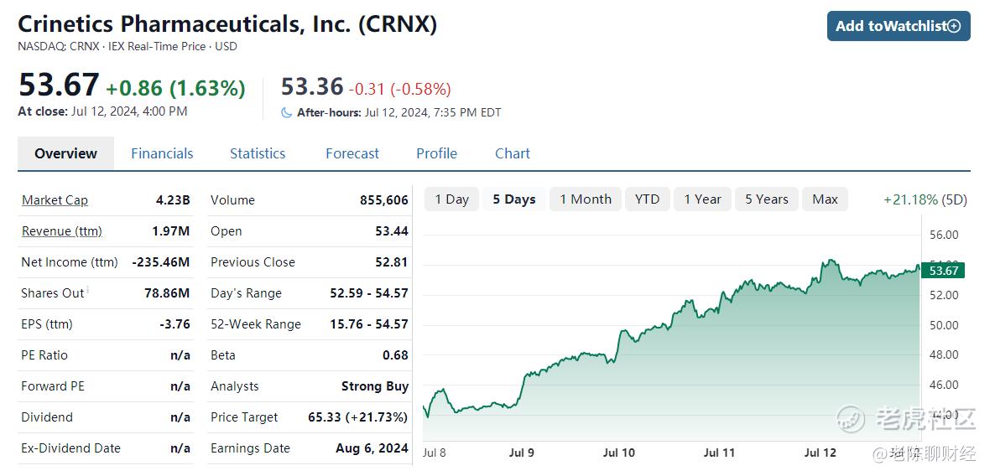The image size is (995, 476).
Task: Select the 1 Month chart range
Action: [586, 199]
